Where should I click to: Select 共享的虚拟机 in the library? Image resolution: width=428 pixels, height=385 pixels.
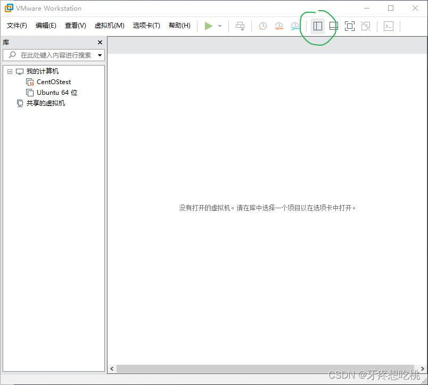tap(46, 103)
